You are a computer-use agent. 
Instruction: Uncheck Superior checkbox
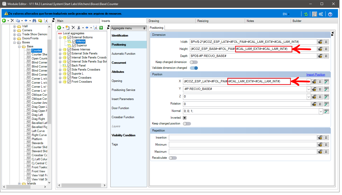click(74, 45)
